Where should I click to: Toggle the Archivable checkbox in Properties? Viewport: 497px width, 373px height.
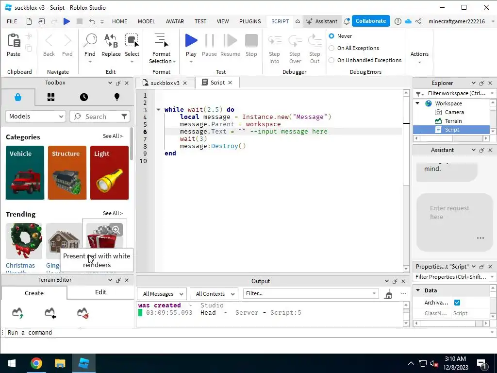[457, 303]
